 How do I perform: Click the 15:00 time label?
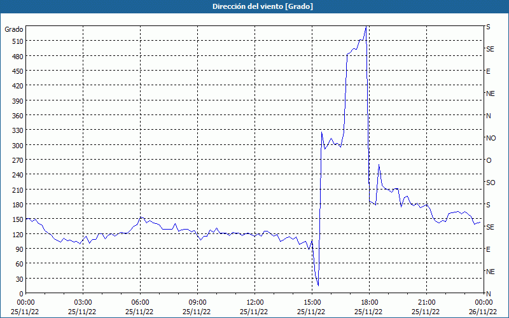pyautogui.click(x=312, y=303)
